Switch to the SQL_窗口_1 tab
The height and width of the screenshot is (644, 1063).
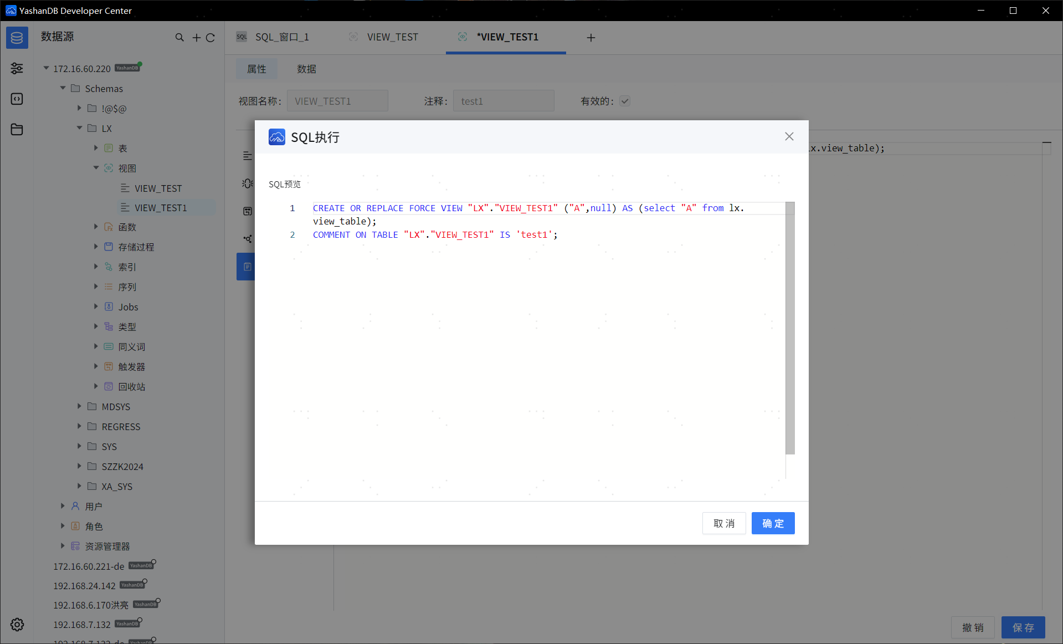pyautogui.click(x=281, y=37)
